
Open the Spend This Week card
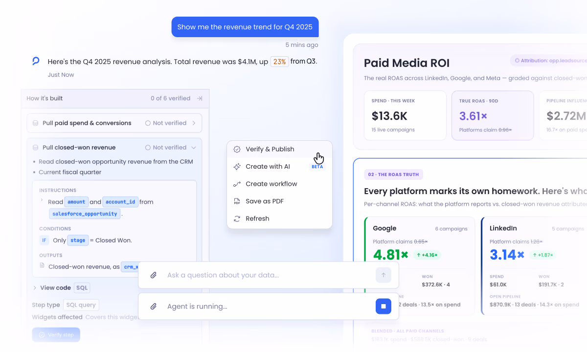coord(405,115)
